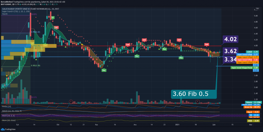Click 2021 on the time axis
Screen dimensions: 263x132
click(177, 125)
